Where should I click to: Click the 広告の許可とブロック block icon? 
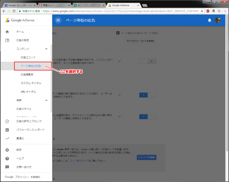tap(7, 121)
